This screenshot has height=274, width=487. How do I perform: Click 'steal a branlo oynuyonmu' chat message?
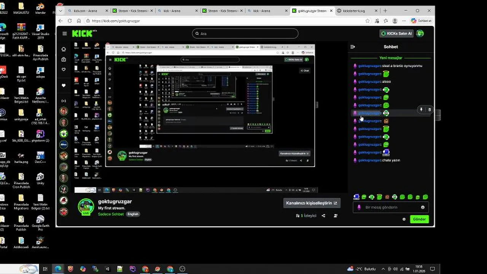pos(402,66)
